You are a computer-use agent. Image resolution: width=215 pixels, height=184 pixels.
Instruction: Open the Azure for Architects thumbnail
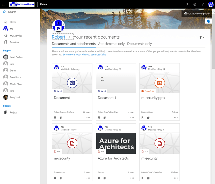point(116,141)
